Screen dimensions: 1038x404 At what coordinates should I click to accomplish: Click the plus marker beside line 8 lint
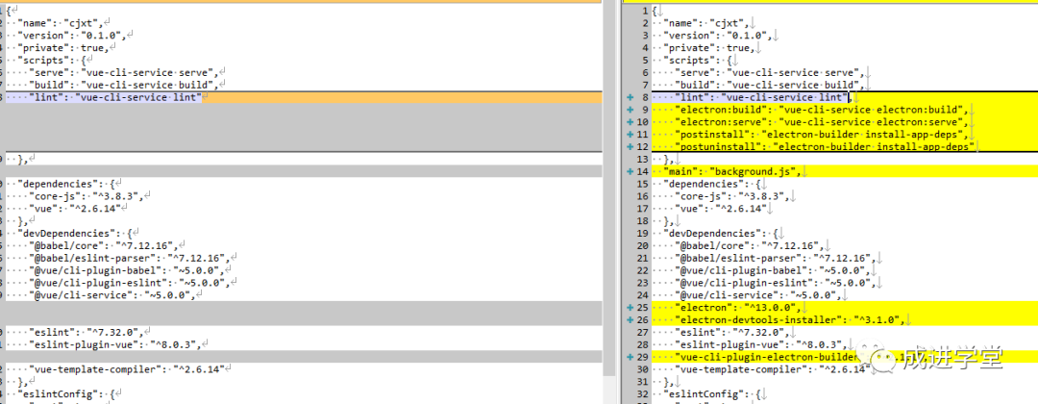[x=630, y=97]
